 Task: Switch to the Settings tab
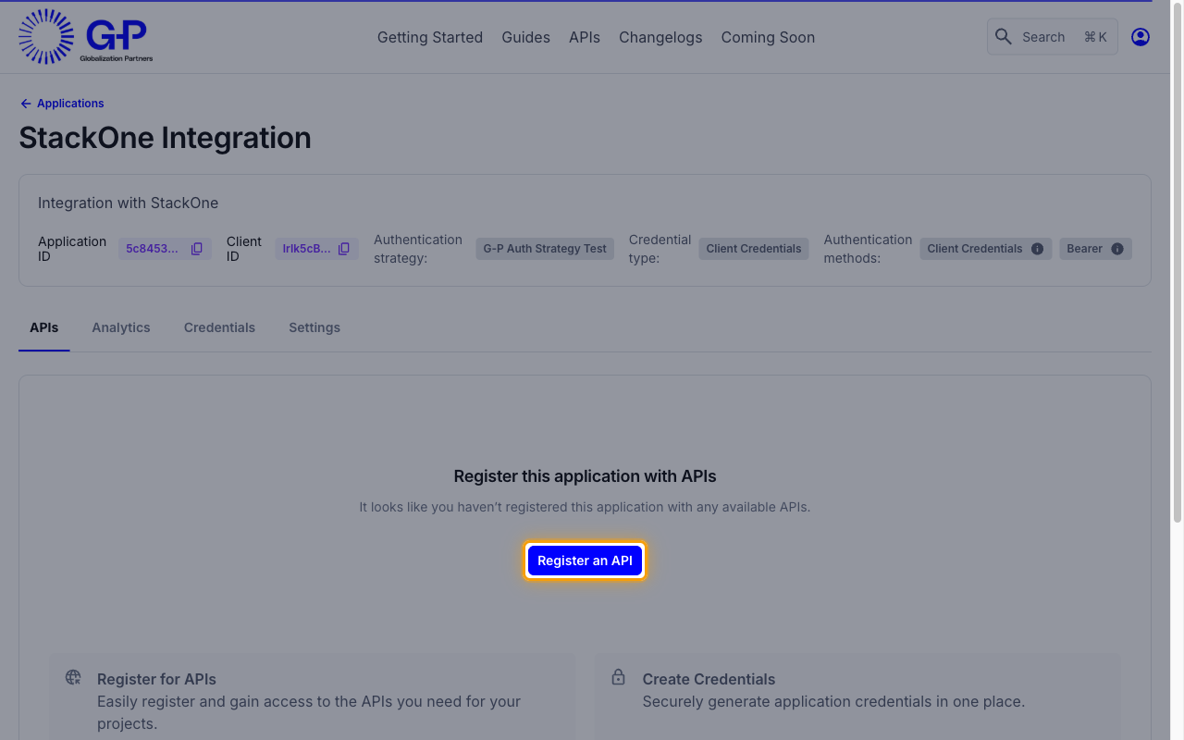[314, 327]
